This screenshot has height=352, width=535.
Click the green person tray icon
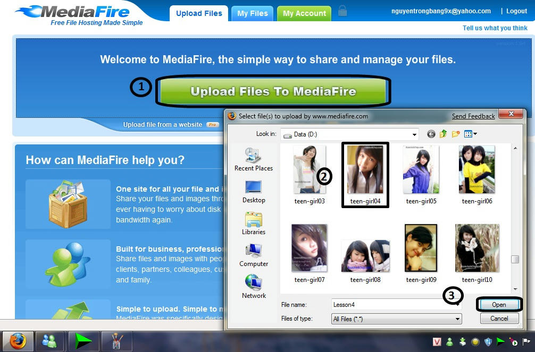(450, 342)
